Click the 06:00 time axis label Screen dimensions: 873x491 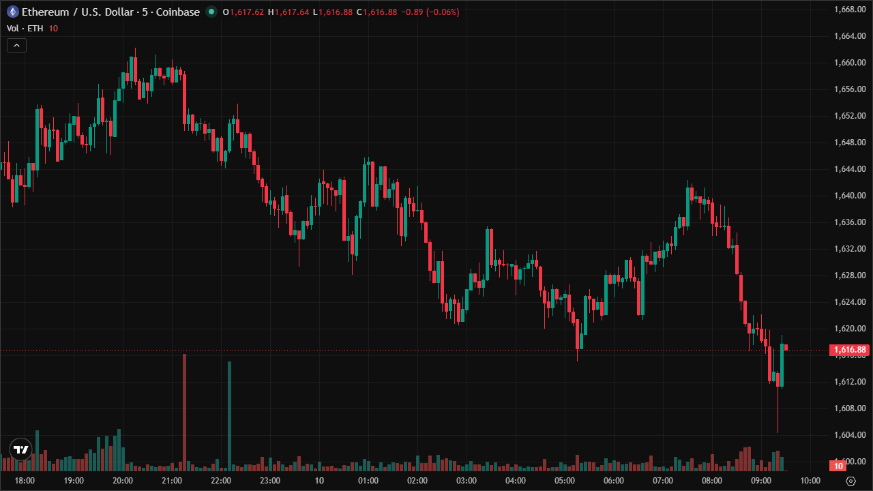point(614,481)
